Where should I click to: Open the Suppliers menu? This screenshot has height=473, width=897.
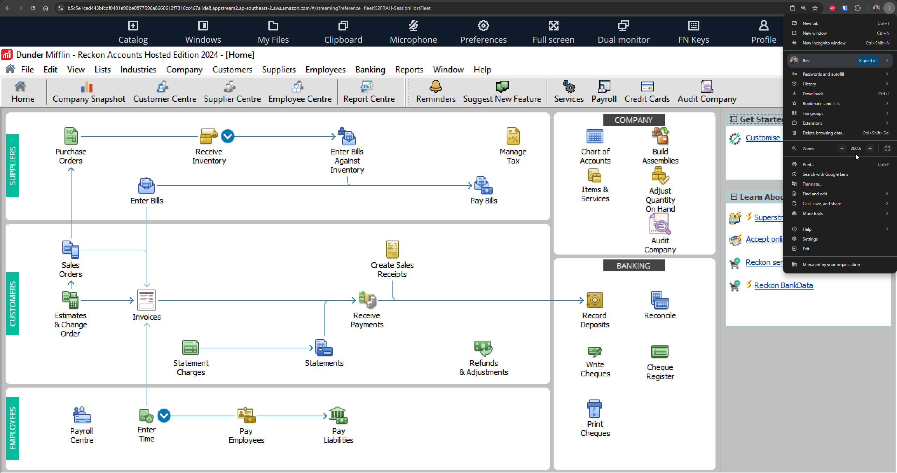point(279,70)
